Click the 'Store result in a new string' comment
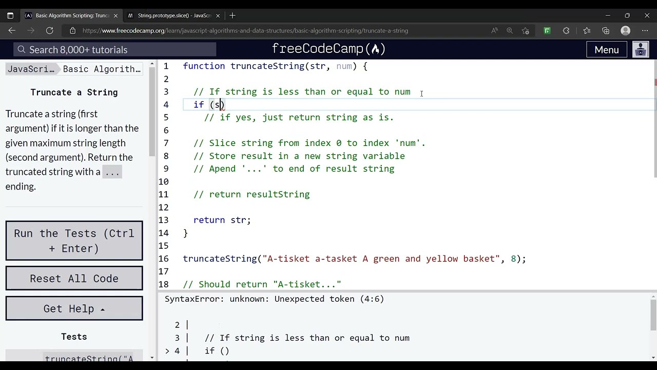This screenshot has height=370, width=657. [x=299, y=156]
